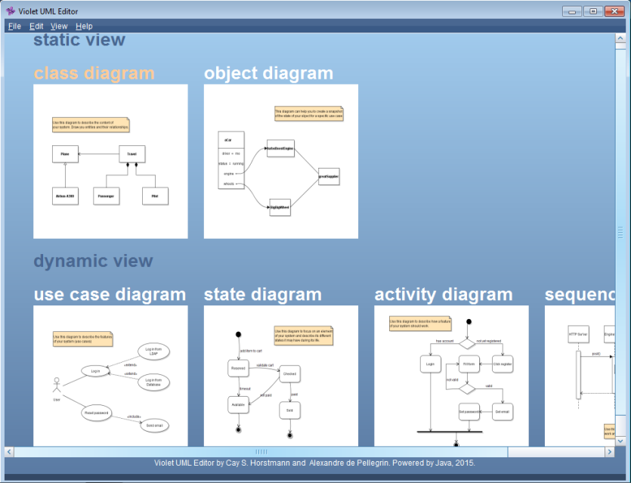Click the state diagram heading
This screenshot has width=631, height=483.
(263, 294)
